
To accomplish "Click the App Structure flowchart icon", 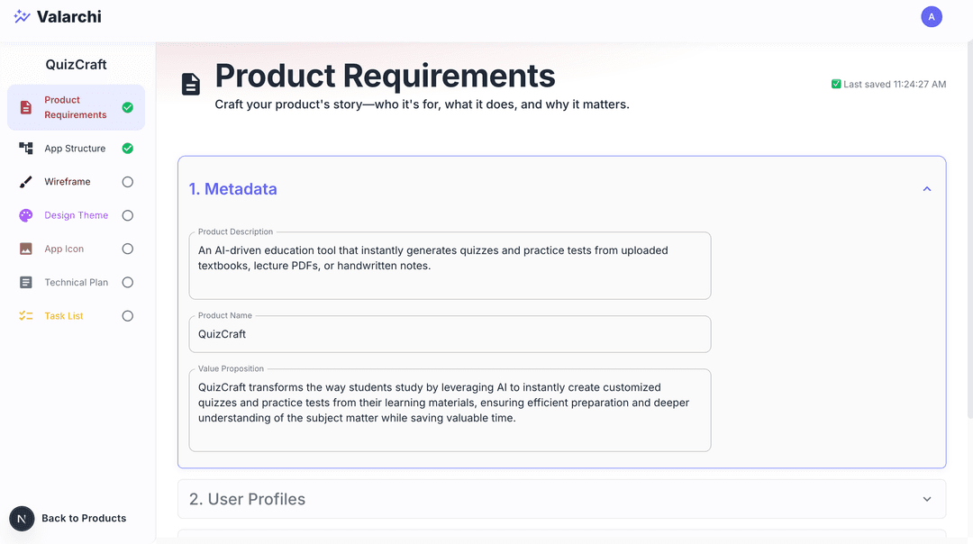I will pos(26,148).
